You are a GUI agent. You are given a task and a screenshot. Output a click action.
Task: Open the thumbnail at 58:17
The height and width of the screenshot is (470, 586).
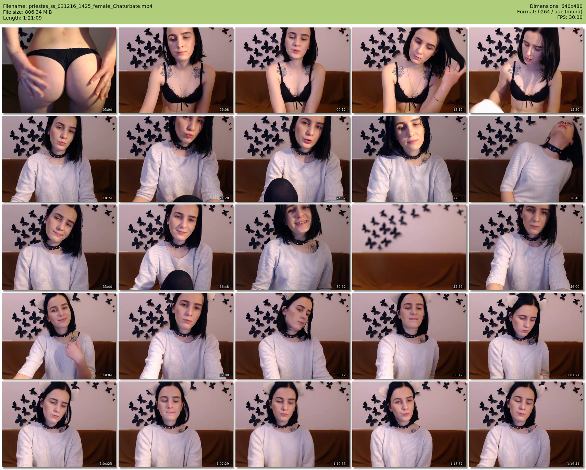tap(410, 336)
